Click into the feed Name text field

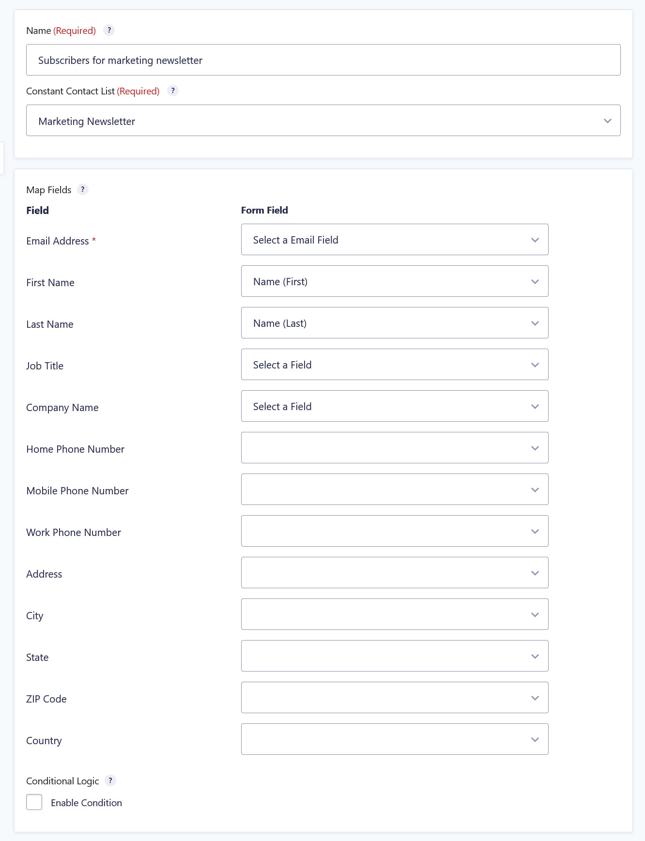(x=323, y=60)
